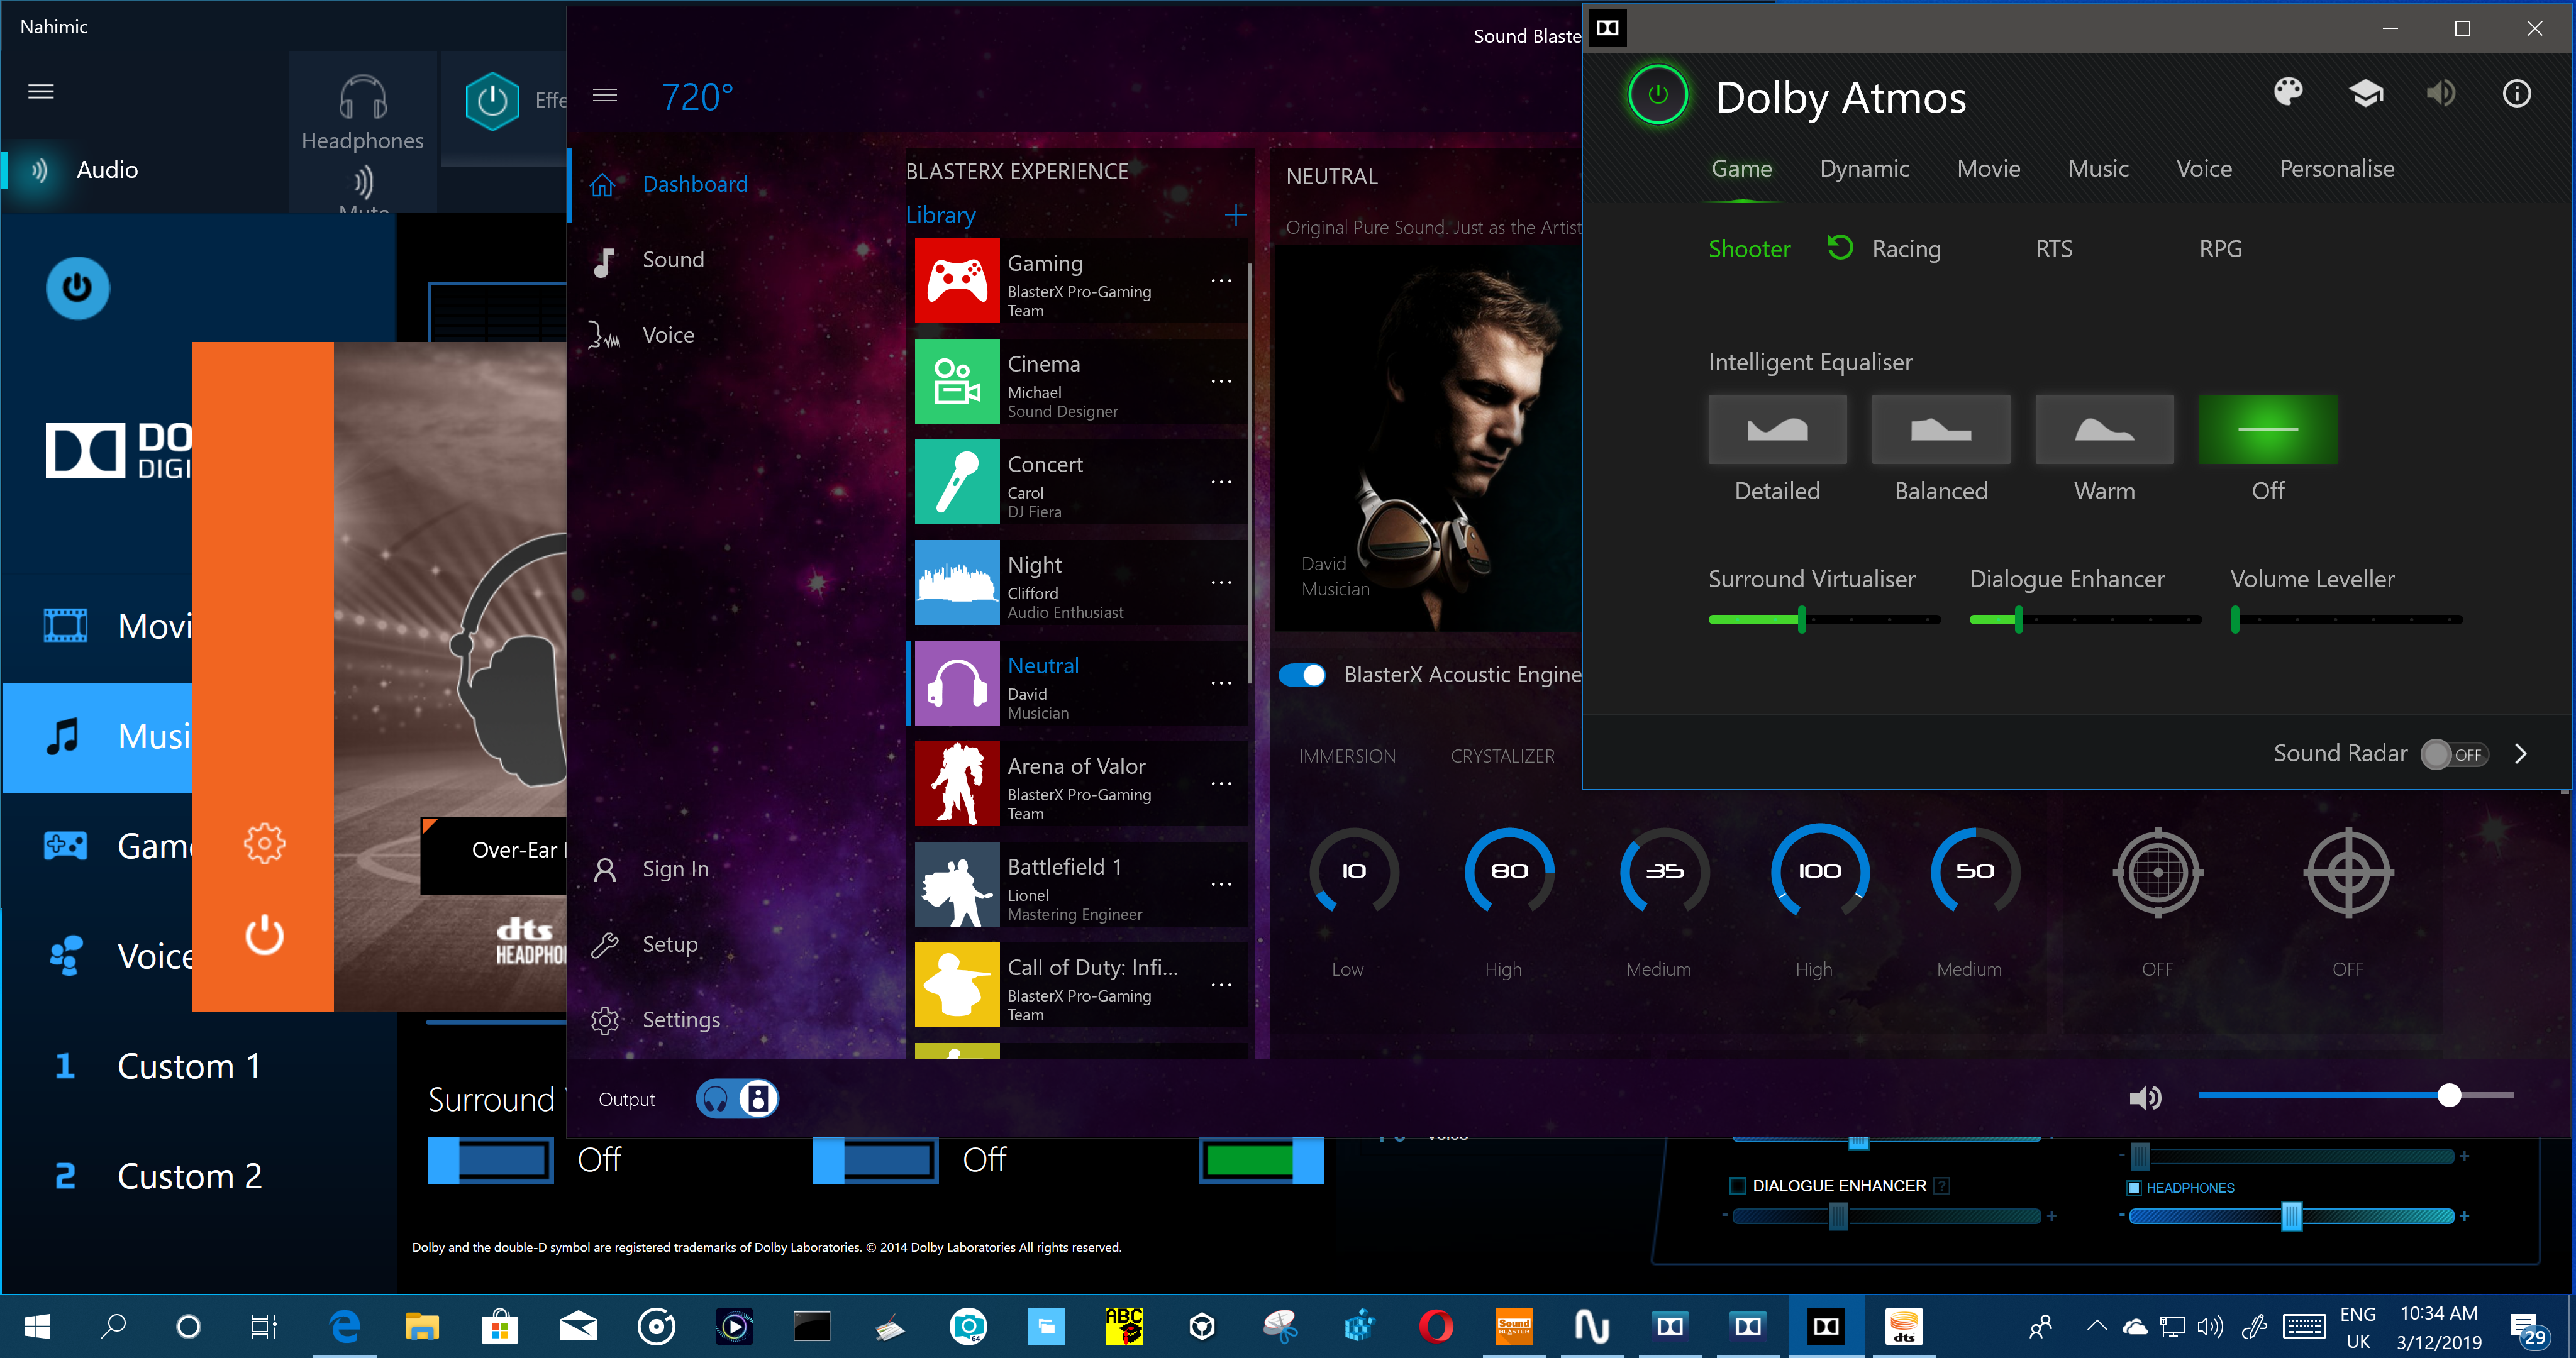
Task: Select the Arena of Valor profile icon
Action: [957, 784]
